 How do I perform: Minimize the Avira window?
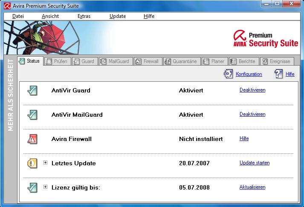tap(267, 4)
